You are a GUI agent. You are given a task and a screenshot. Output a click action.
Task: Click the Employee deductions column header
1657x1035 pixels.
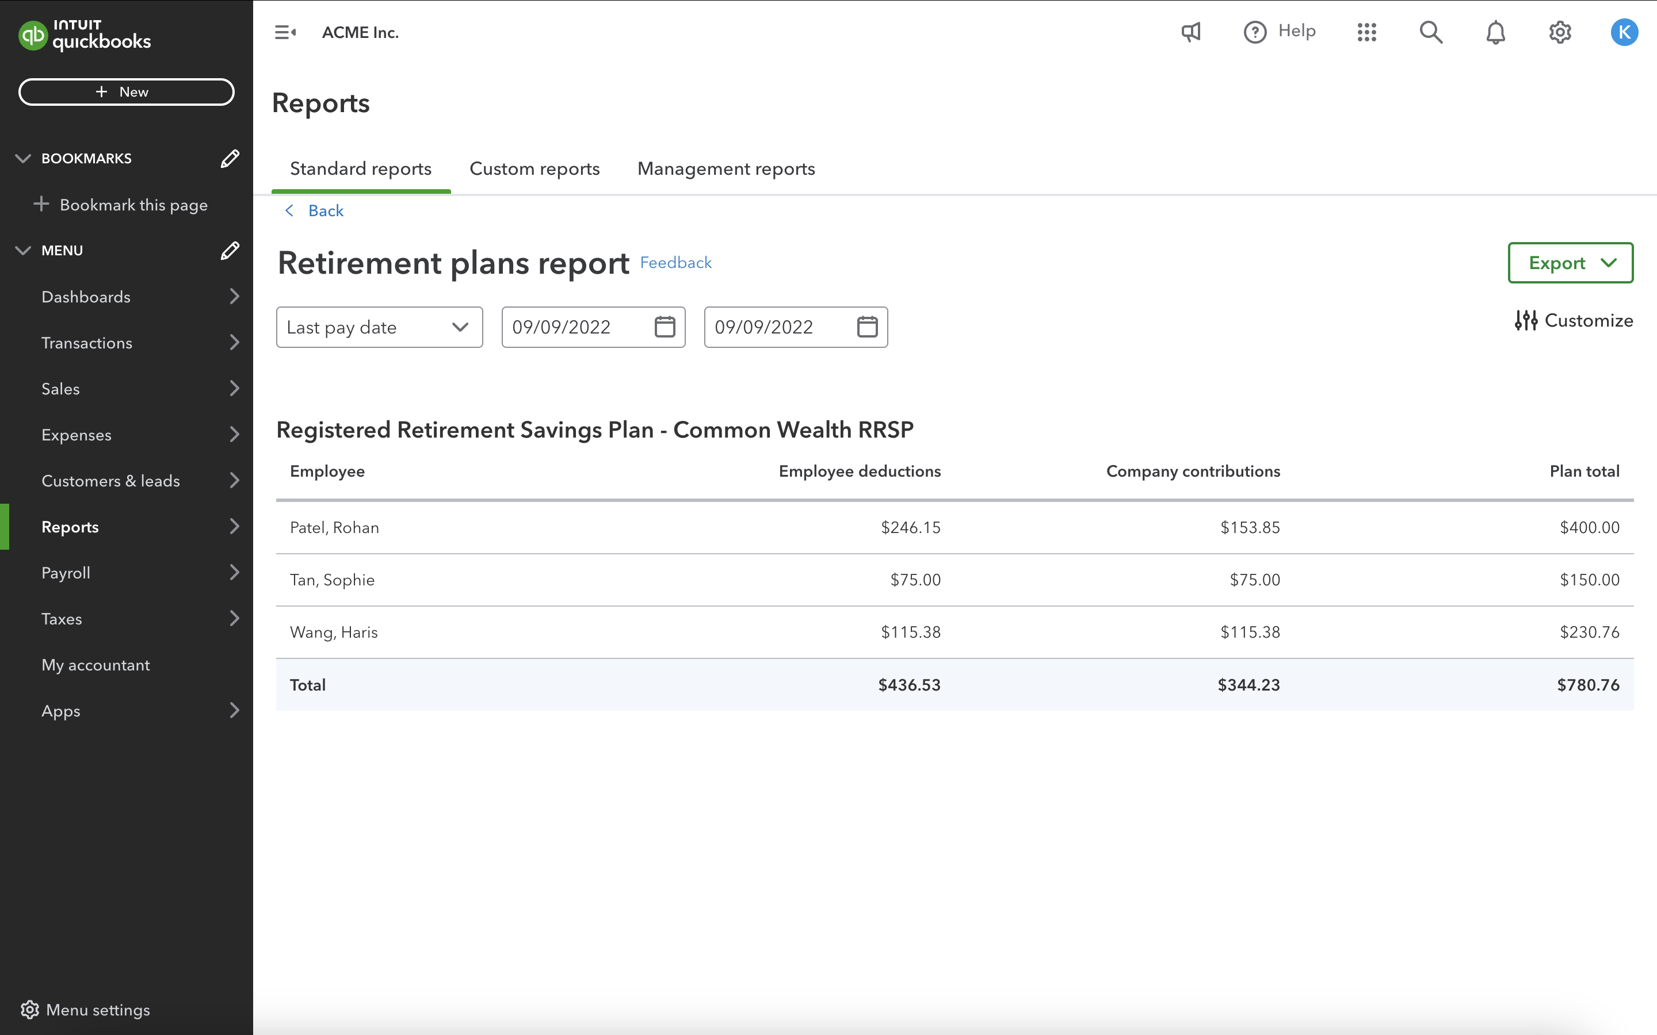pos(860,471)
